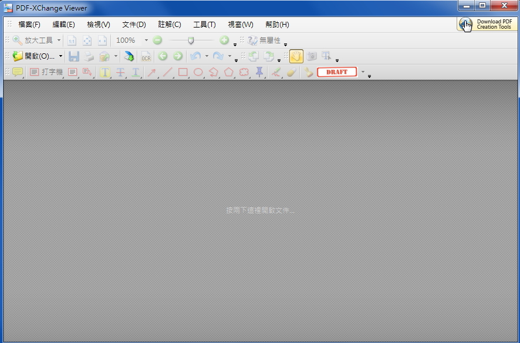The height and width of the screenshot is (343, 520).
Task: Open zoom toolbar overflow options
Action: [x=235, y=45]
